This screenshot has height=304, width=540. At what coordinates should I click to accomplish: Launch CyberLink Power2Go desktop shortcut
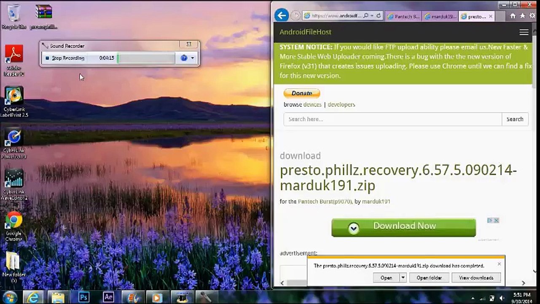14,144
